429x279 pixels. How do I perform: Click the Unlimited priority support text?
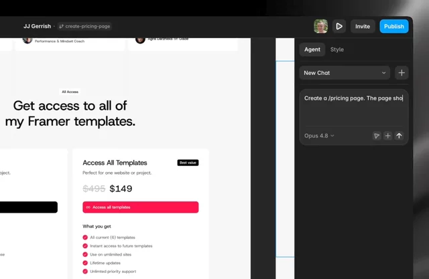(x=113, y=272)
